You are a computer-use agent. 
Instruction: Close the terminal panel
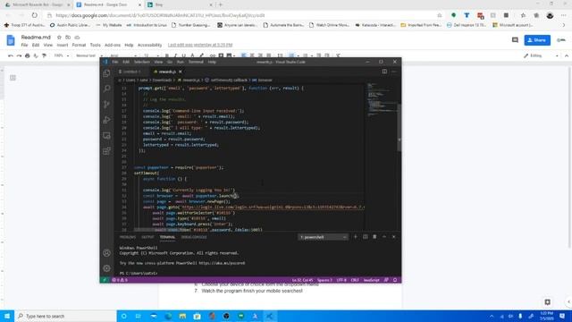393,237
